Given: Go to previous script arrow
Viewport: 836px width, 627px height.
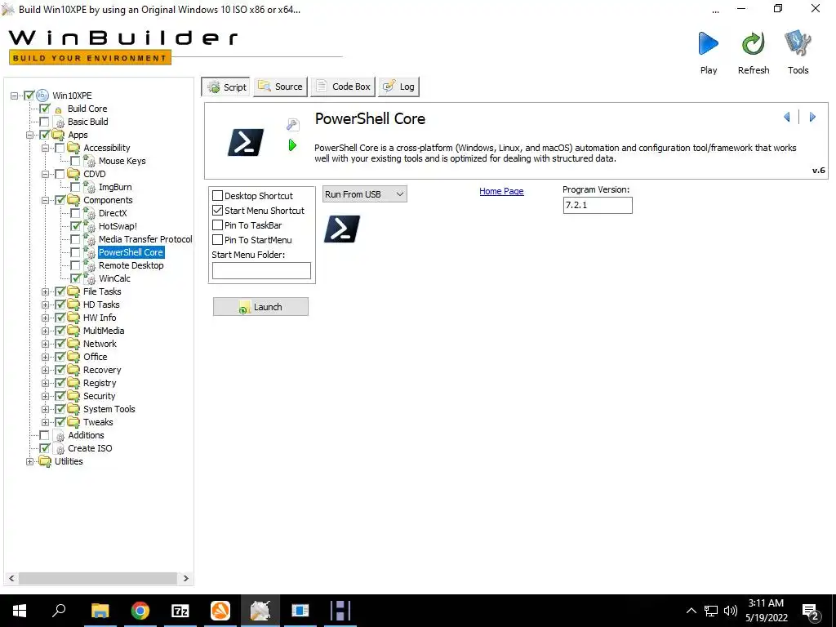Looking at the screenshot, I should pos(786,117).
